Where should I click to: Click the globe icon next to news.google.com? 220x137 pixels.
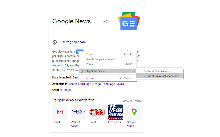(x=55, y=42)
